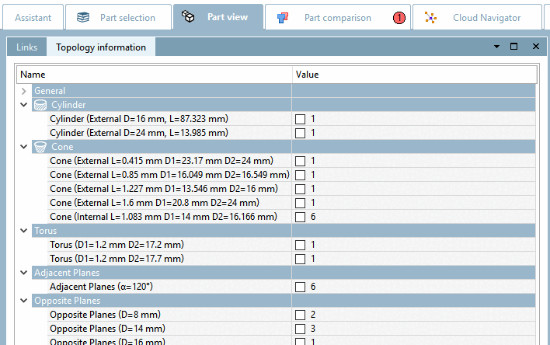Click the Value column header
This screenshot has height=345, width=550.
pyautogui.click(x=413, y=75)
